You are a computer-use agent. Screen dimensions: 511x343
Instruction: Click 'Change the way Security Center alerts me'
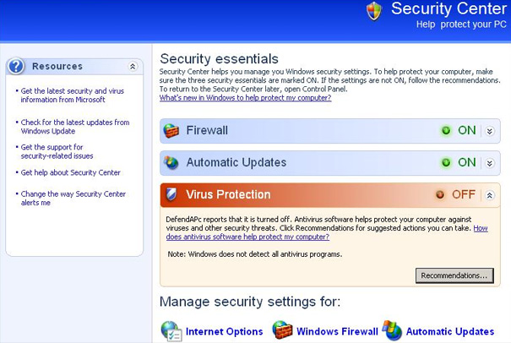[x=73, y=199]
